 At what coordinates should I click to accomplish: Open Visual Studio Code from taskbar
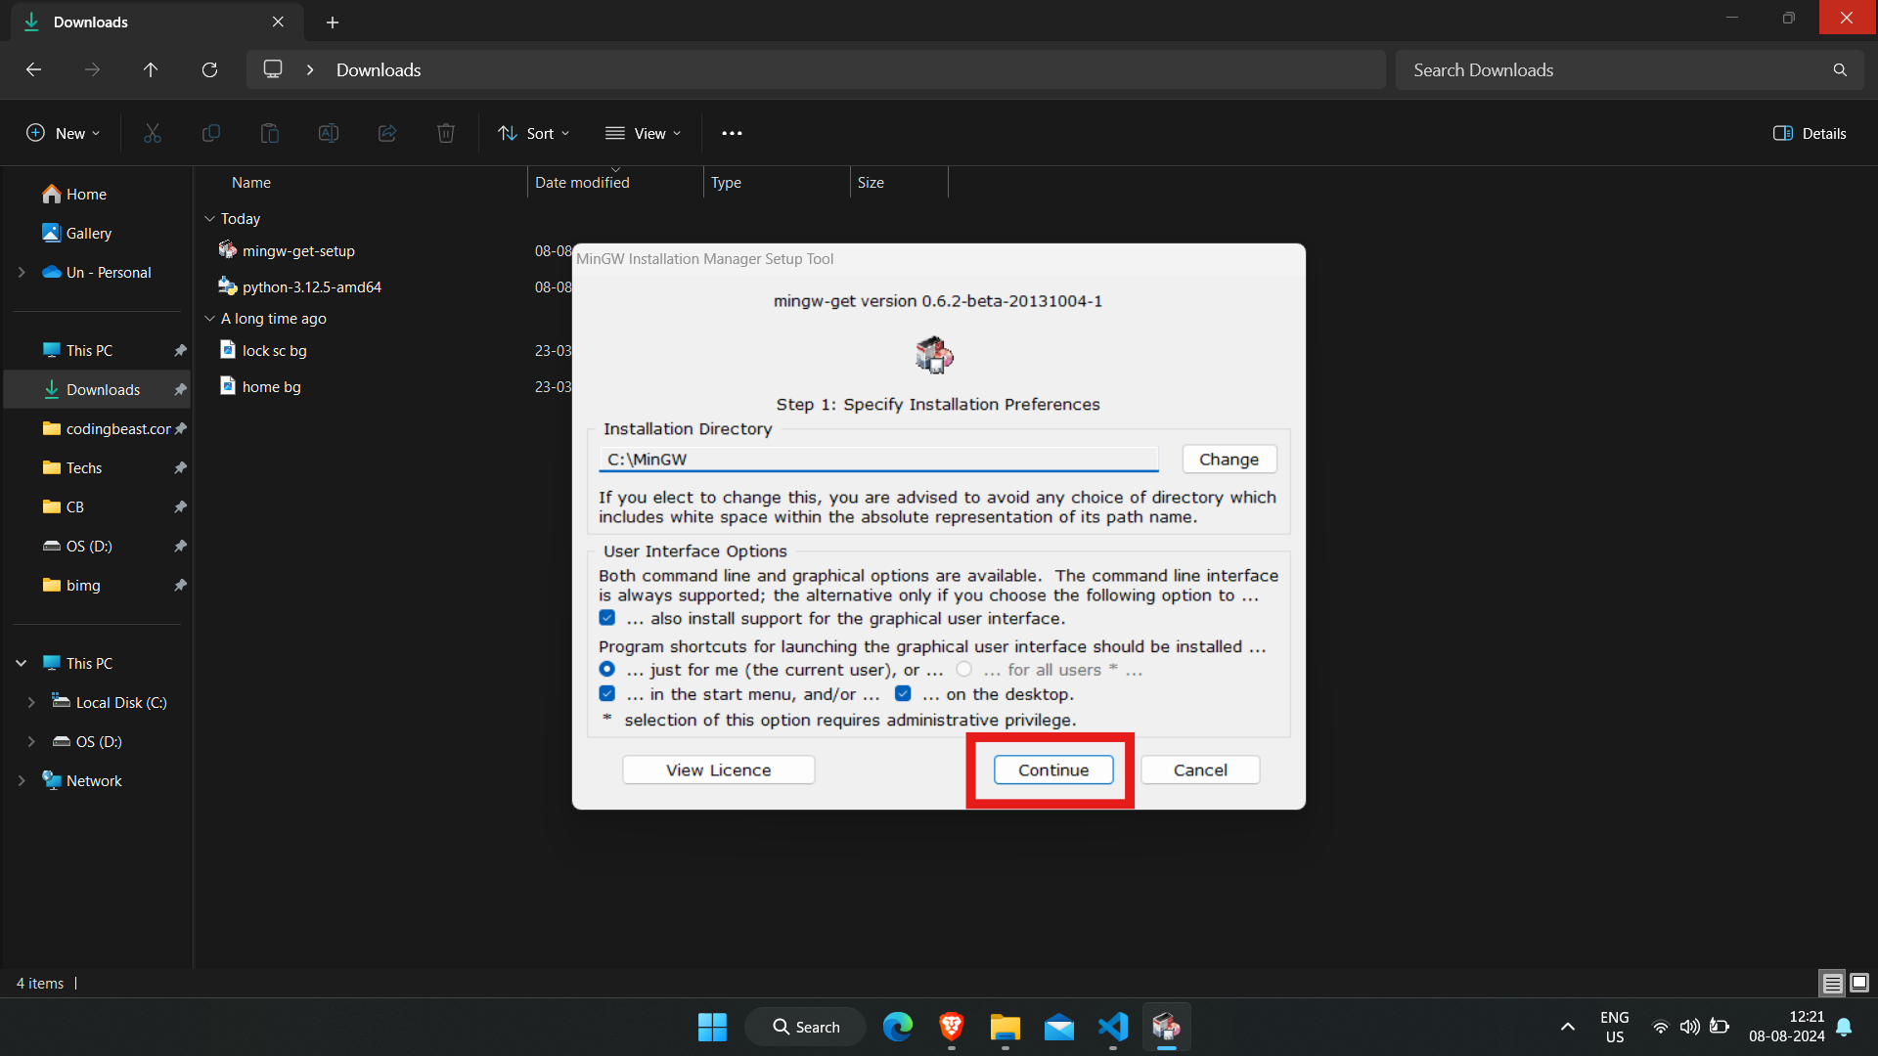point(1112,1027)
